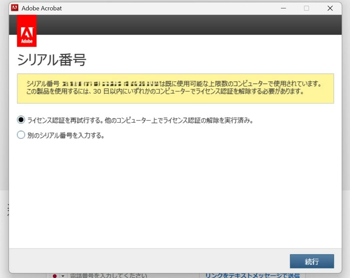Close the Adobe Acrobat dialog

click(330, 8)
